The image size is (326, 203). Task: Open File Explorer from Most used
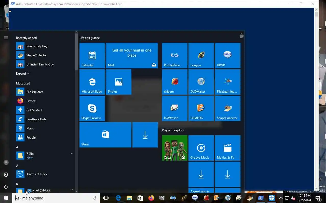[x=45, y=92]
